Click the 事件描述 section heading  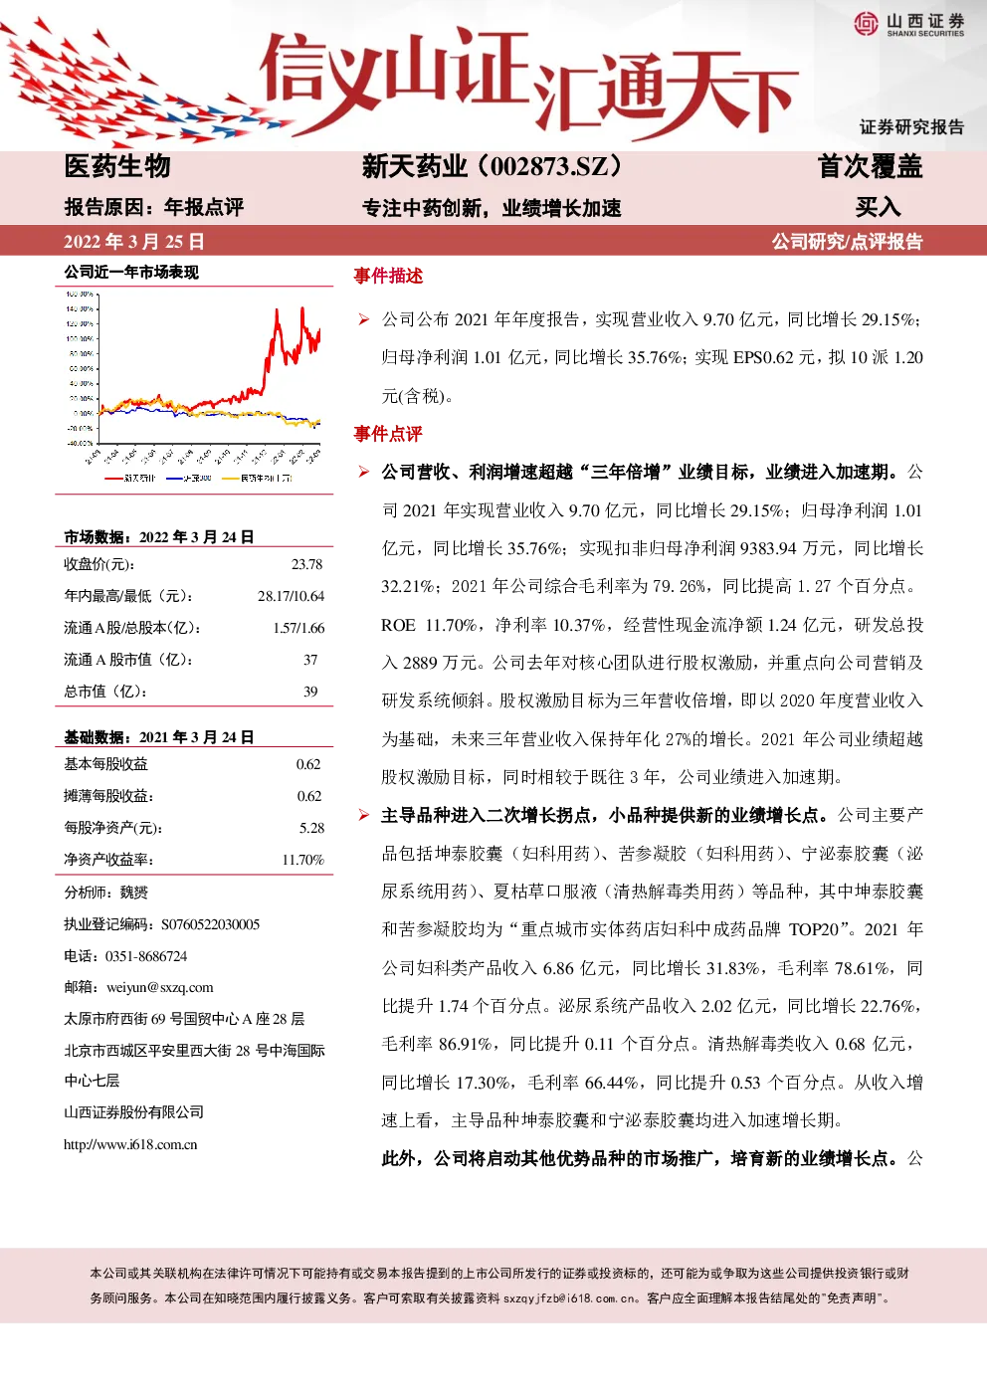coord(388,276)
